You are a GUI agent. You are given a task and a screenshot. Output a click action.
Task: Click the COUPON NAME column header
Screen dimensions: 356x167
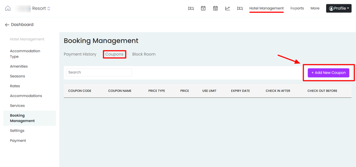coord(120,91)
